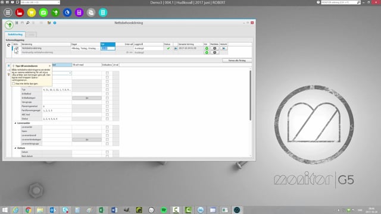The height and width of the screenshot is (214, 381).
Task: Click lightbulb tips icon in left strip
Action: pyautogui.click(x=9, y=74)
